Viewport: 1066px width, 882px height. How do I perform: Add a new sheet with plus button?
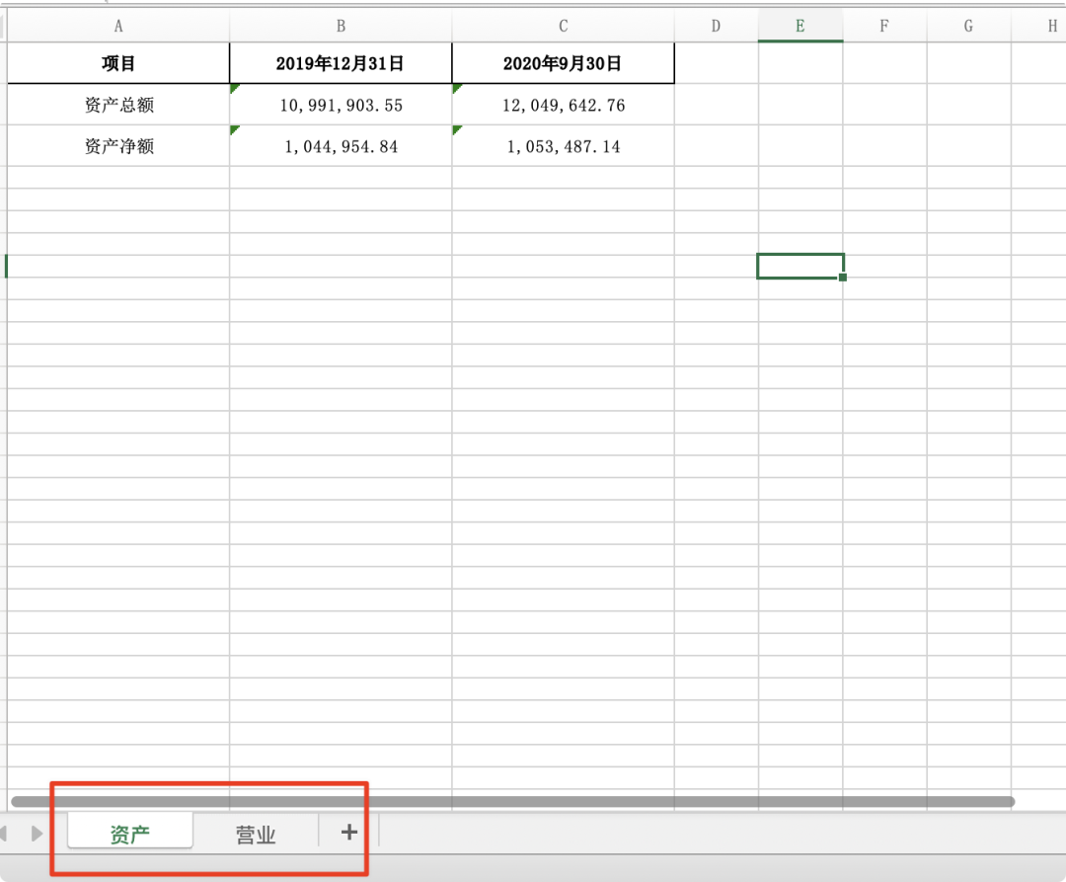point(348,833)
